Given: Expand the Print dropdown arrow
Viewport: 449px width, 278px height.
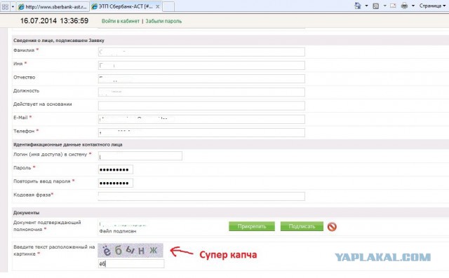Looking at the screenshot, I should pyautogui.click(x=413, y=6).
